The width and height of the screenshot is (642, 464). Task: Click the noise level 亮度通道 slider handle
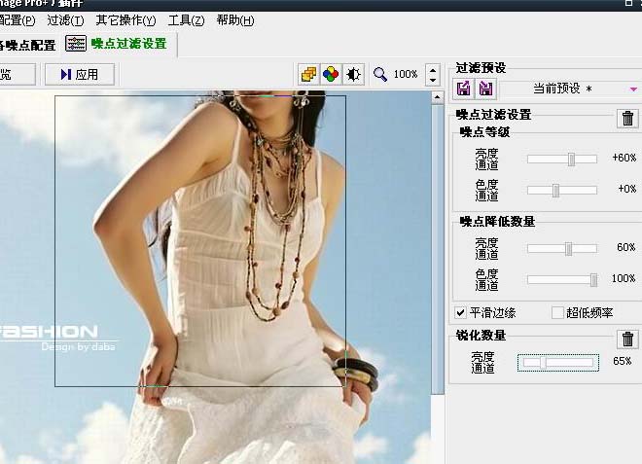[571, 159]
